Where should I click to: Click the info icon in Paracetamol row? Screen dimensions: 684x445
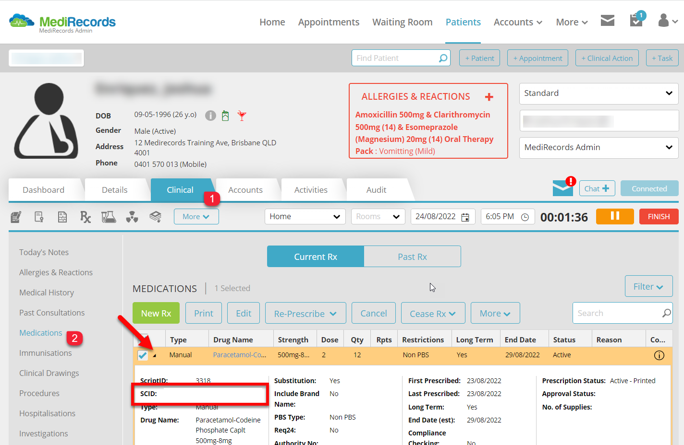(x=659, y=355)
